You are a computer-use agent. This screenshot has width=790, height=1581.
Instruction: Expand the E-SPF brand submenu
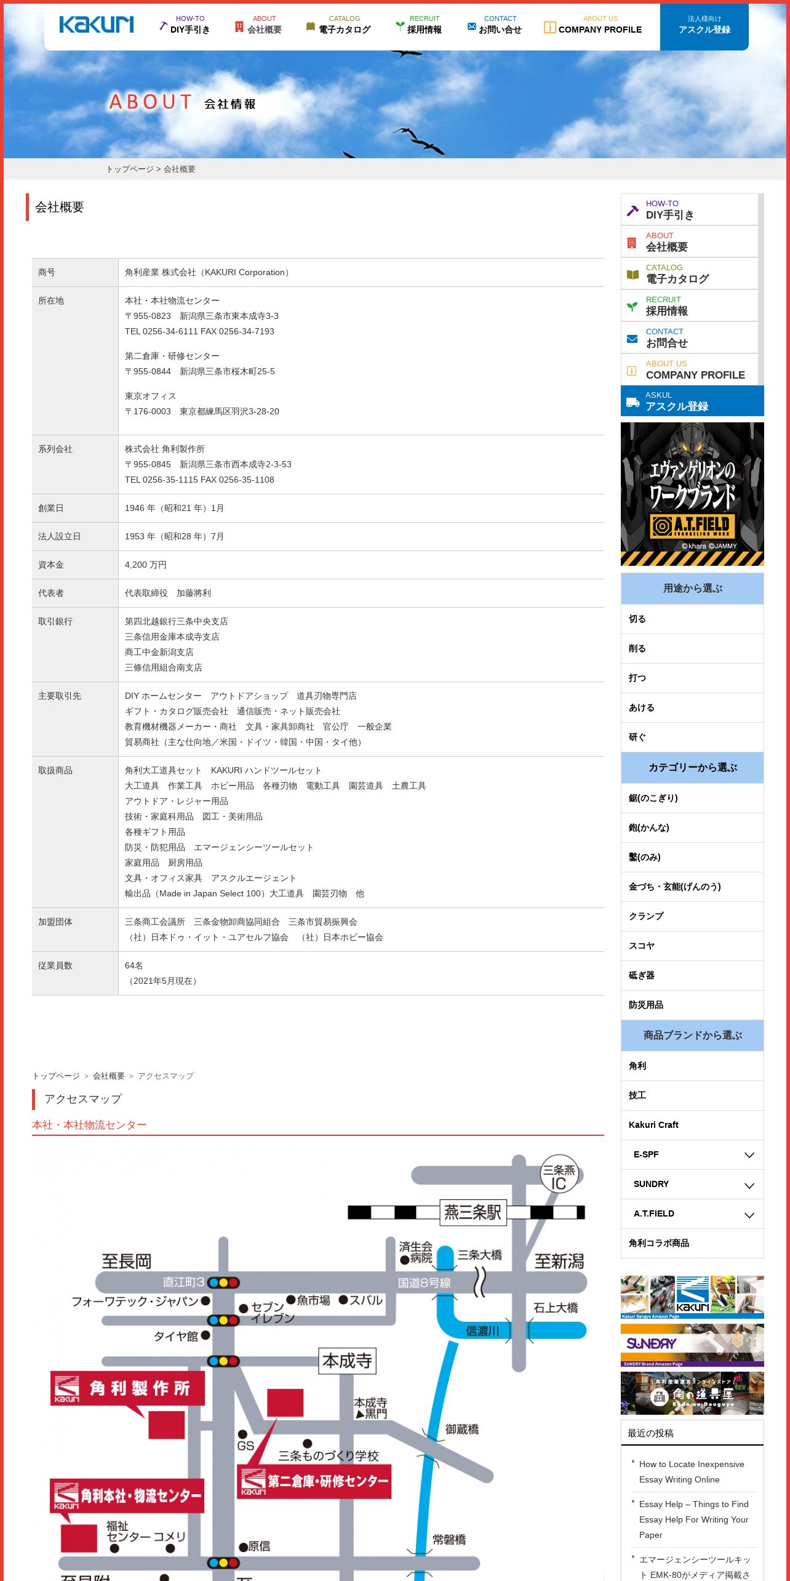click(x=749, y=1155)
